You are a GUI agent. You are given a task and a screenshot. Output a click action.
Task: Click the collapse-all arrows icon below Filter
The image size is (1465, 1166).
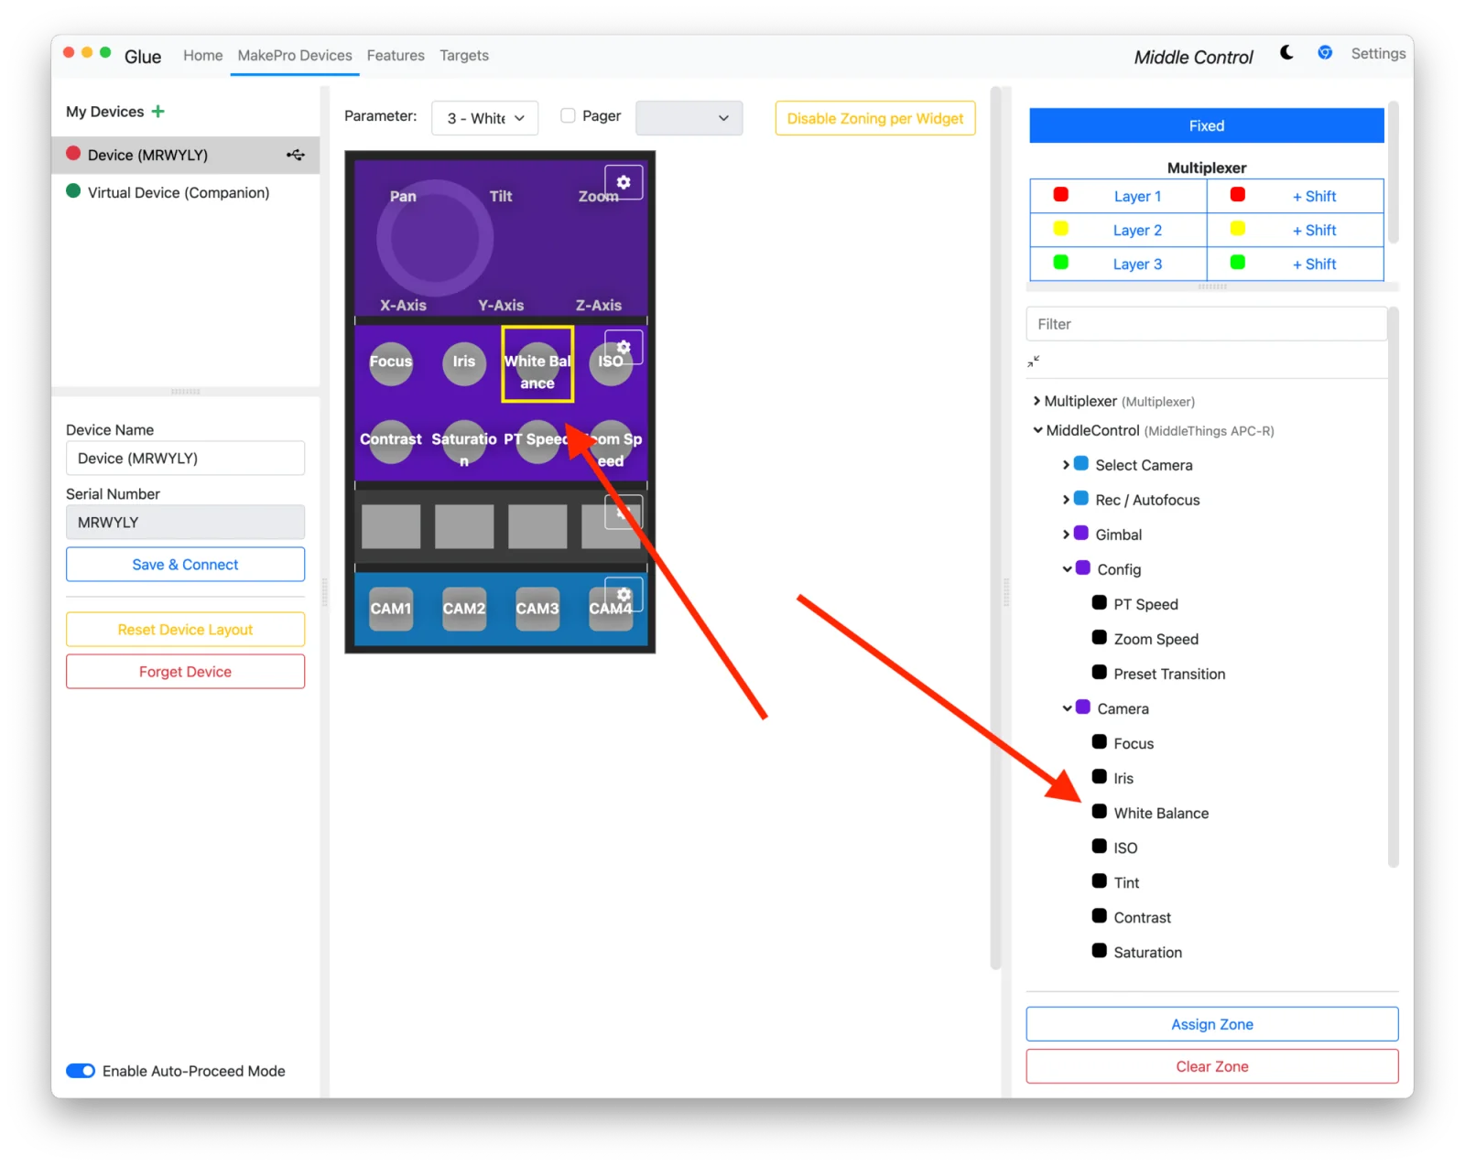[1034, 362]
